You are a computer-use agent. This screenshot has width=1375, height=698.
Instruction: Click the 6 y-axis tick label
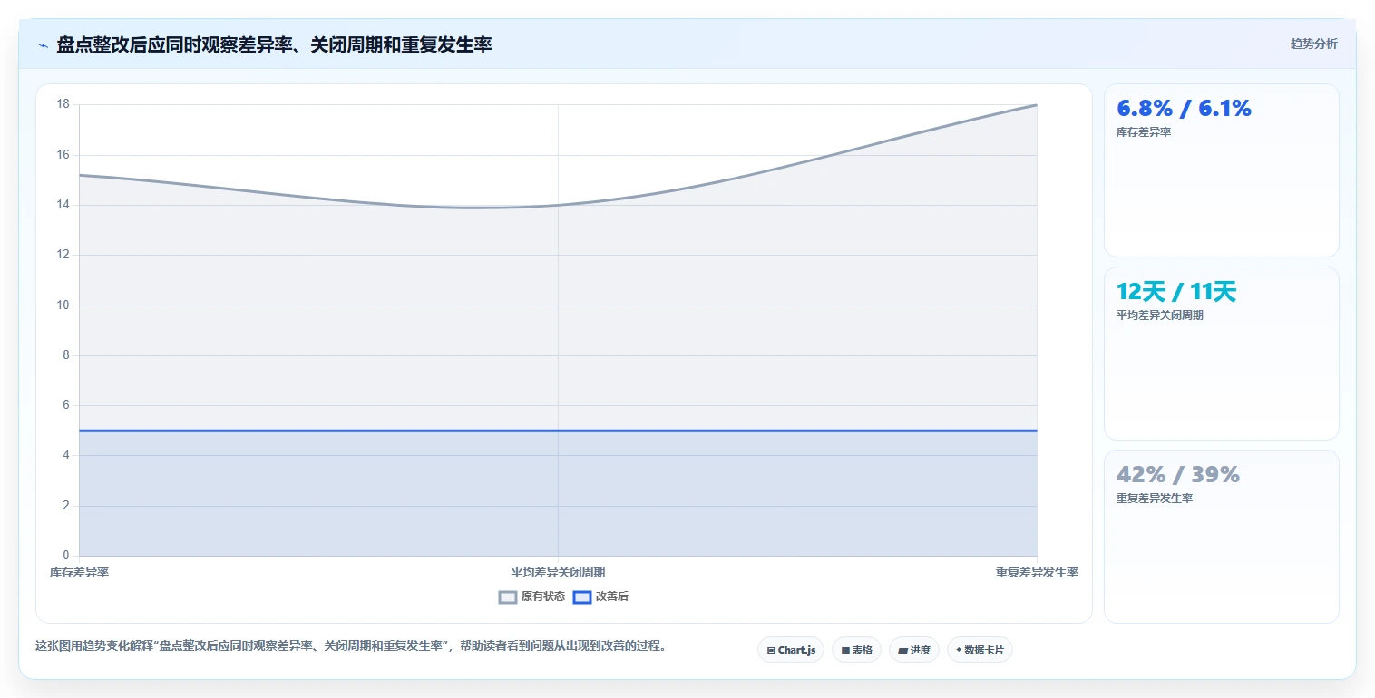65,405
